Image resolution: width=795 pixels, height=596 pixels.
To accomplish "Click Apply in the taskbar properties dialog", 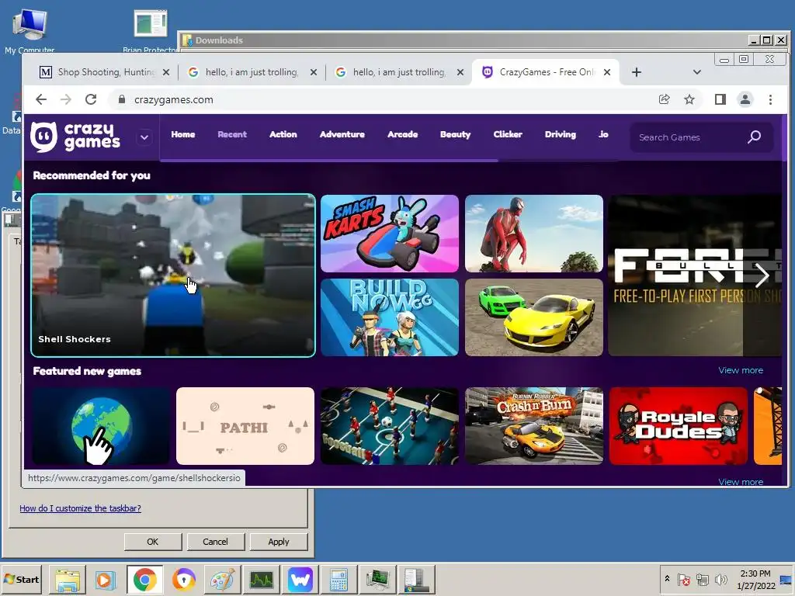I will [279, 542].
